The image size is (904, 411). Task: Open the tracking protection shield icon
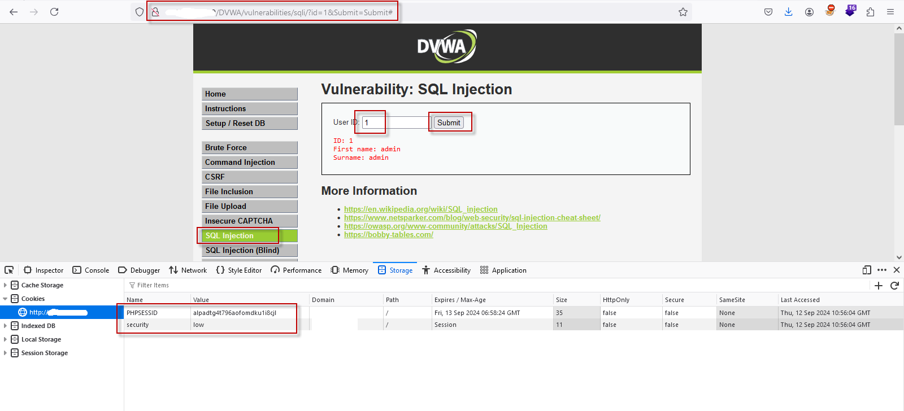tap(140, 12)
